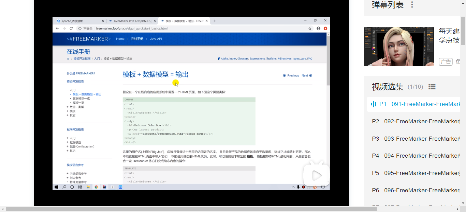Open the 弹幕列表 three-dot menu
This screenshot has height=212, width=466.
(412, 5)
